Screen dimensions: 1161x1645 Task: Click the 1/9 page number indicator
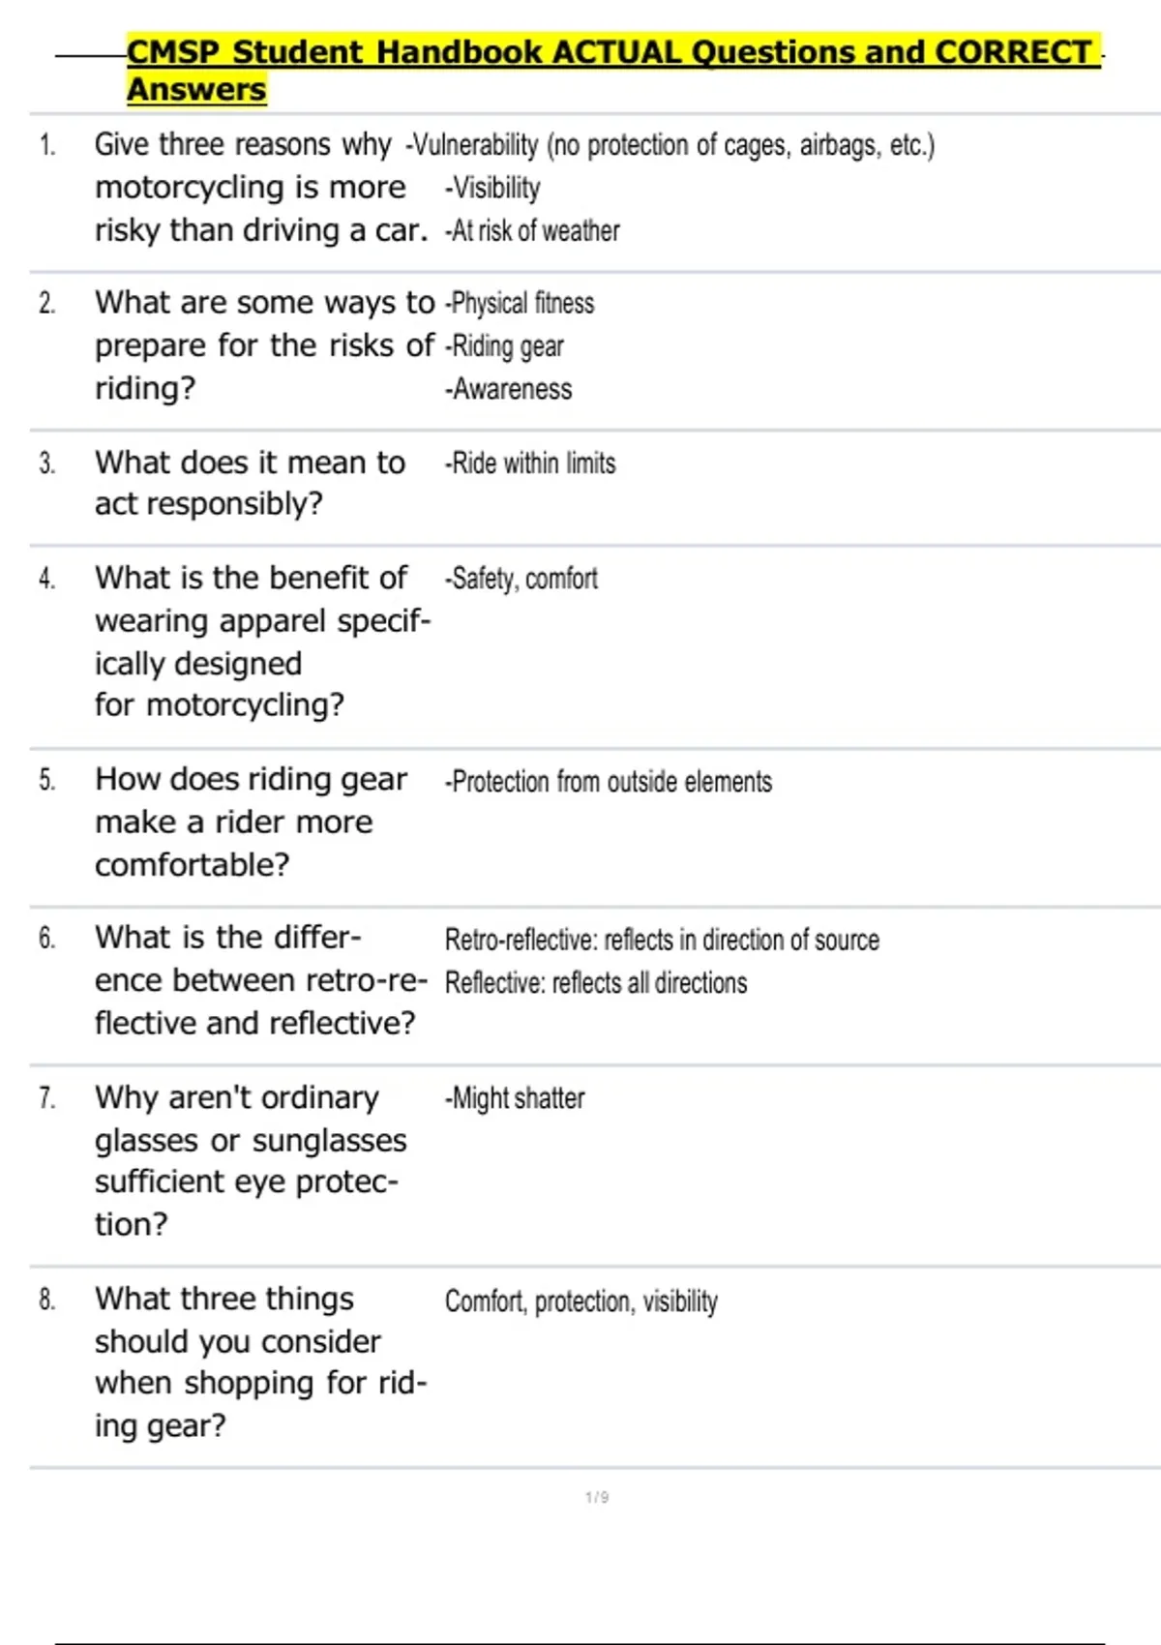597,1497
